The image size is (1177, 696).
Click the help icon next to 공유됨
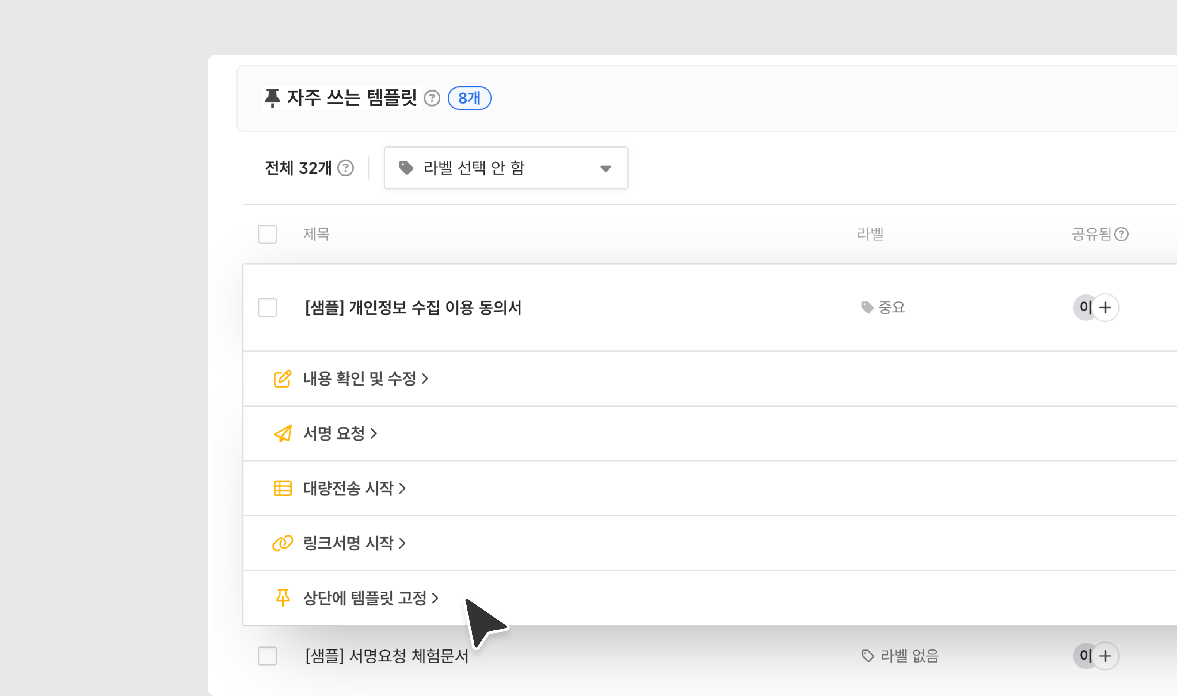click(x=1121, y=234)
